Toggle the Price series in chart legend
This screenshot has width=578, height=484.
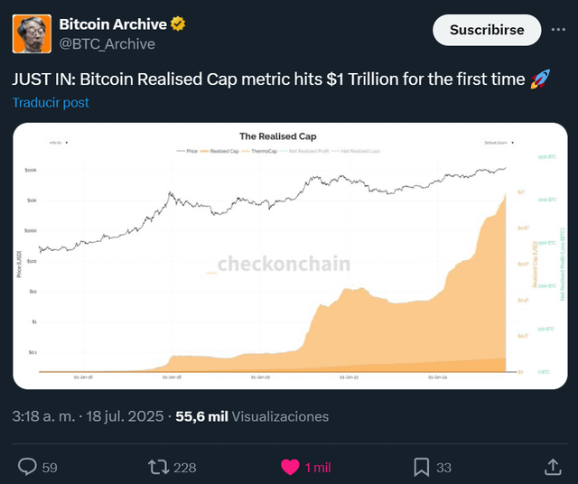click(x=187, y=151)
